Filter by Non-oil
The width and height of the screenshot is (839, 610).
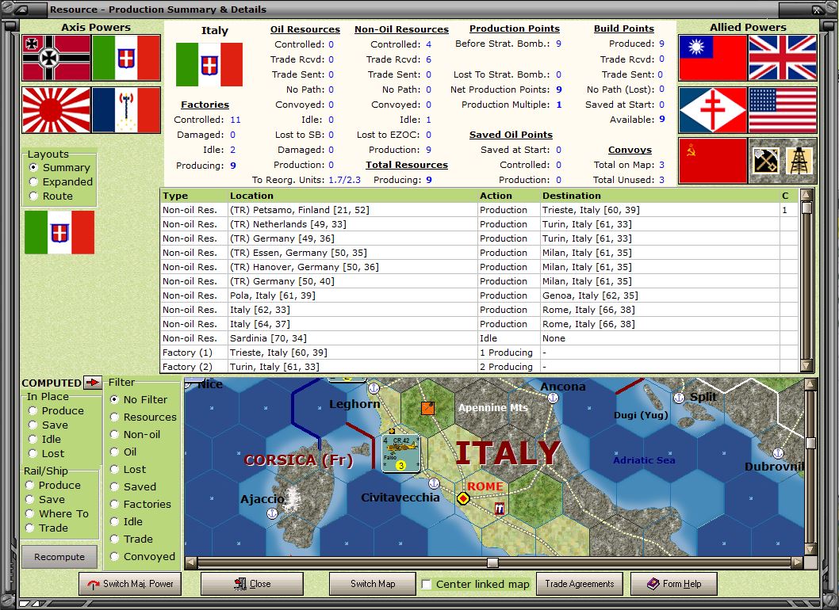[135, 435]
